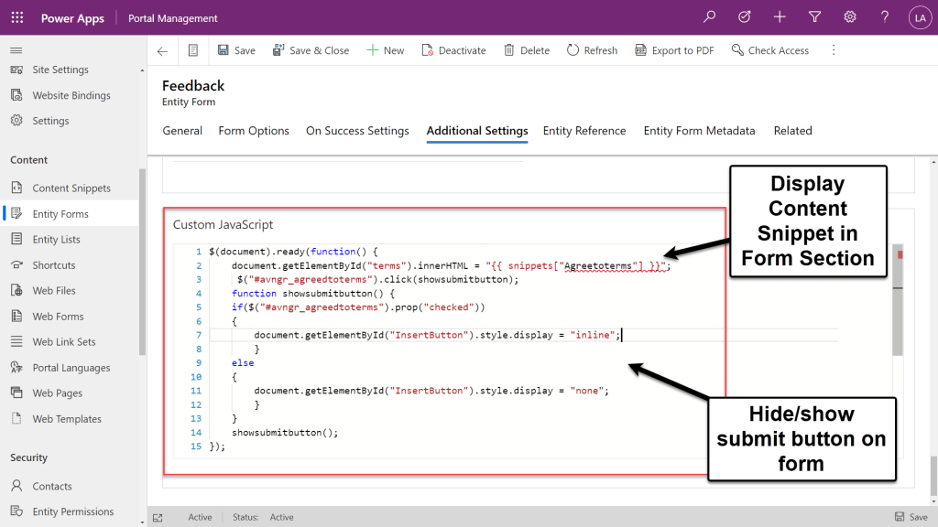The image size is (938, 527).
Task: Click into line 7 of Custom JavaScript
Action: [431, 336]
